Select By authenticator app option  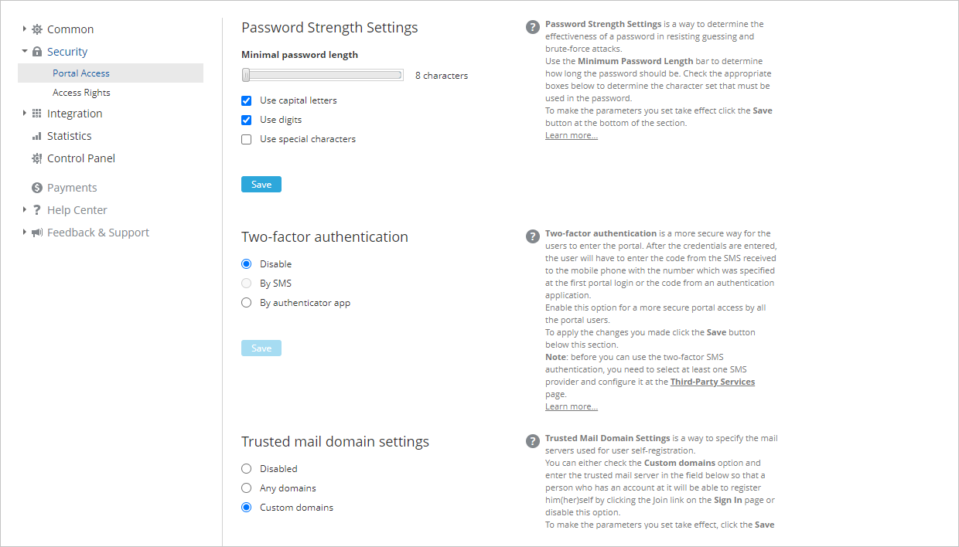tap(246, 303)
